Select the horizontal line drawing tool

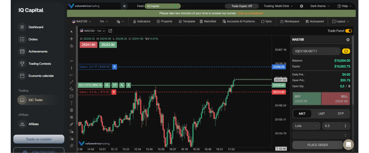click(71, 61)
